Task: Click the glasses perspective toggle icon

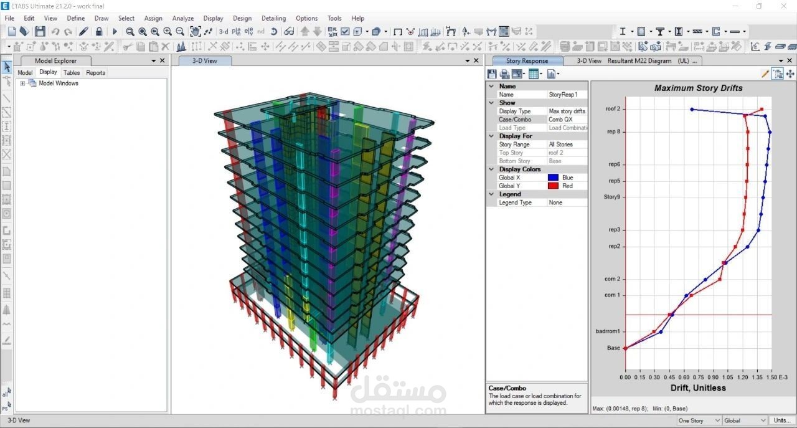Action: tap(289, 31)
